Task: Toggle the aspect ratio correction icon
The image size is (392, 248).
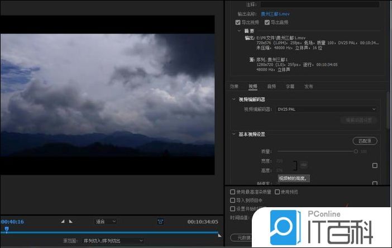Action: point(160,221)
